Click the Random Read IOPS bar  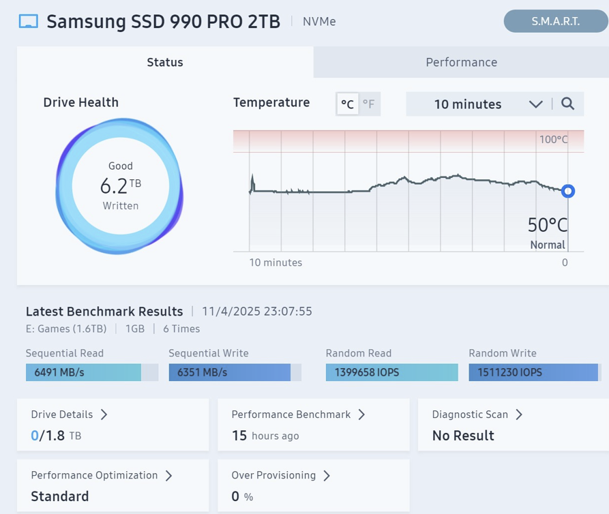391,372
